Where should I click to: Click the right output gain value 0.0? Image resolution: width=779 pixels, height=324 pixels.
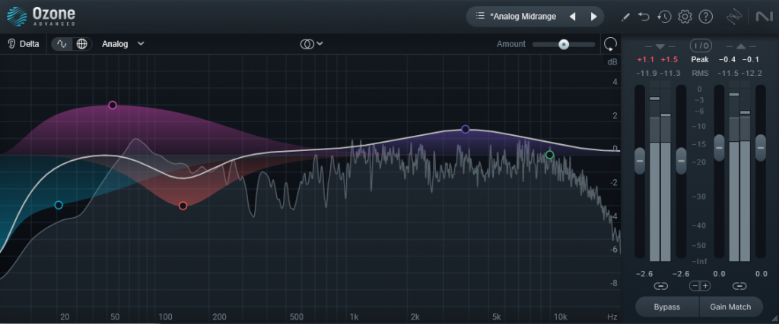[x=761, y=273]
